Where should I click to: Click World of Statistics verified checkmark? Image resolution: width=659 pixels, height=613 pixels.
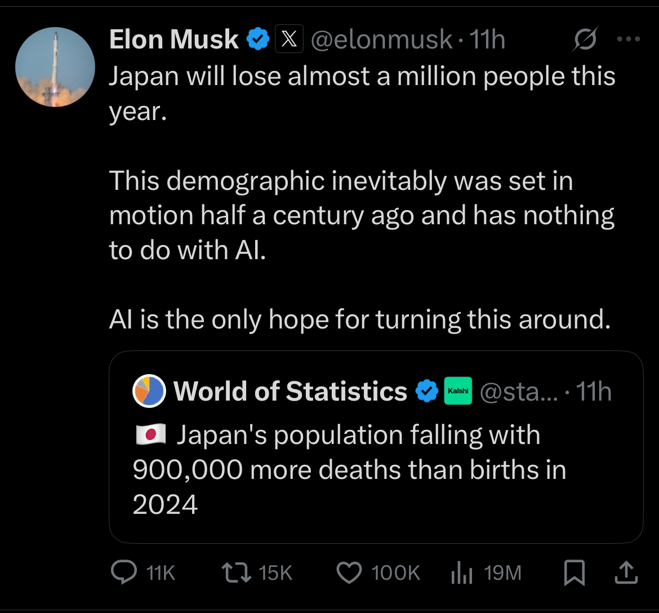click(x=427, y=391)
